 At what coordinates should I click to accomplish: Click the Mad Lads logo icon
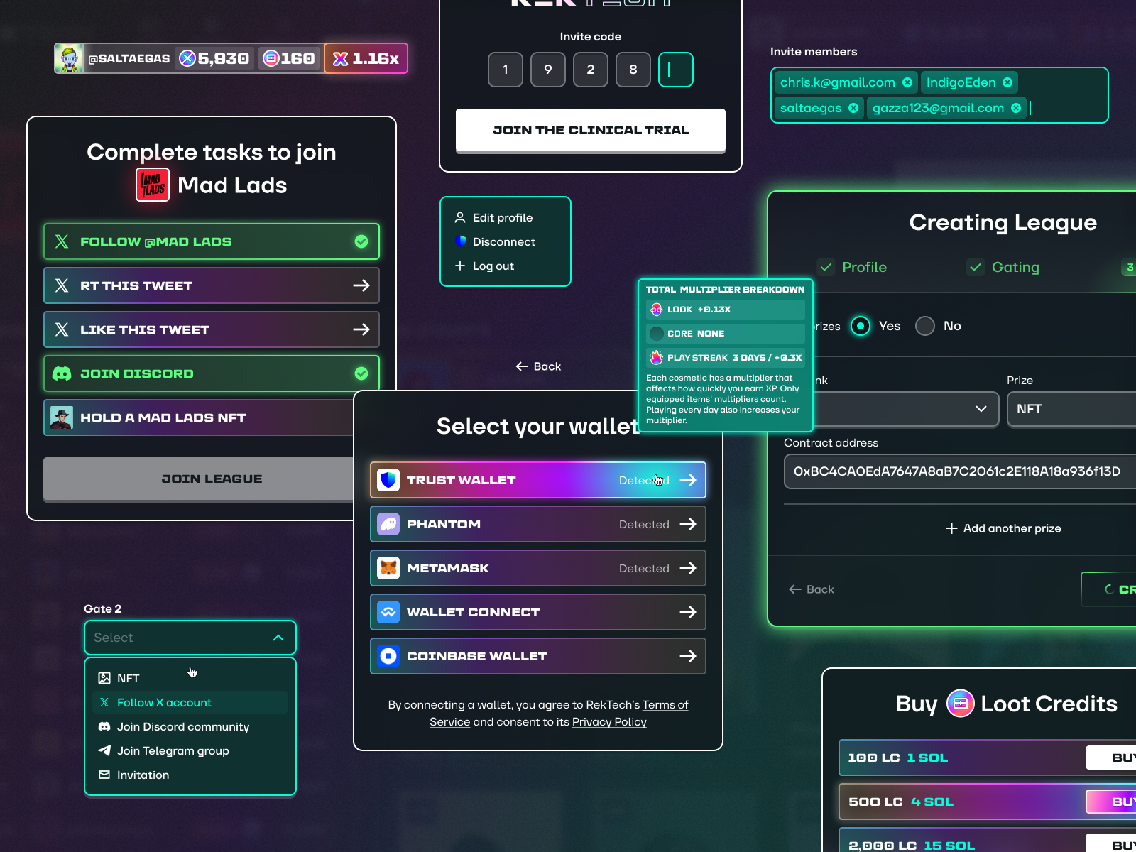(153, 185)
